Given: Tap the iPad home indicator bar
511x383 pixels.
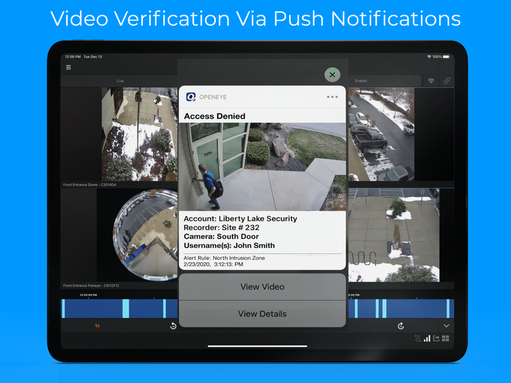Looking at the screenshot, I should pyautogui.click(x=258, y=346).
